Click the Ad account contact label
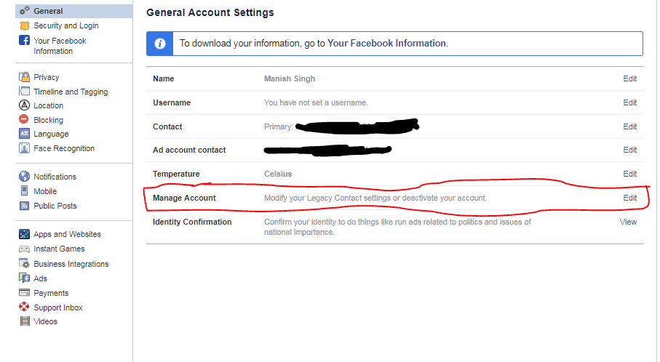 click(x=189, y=150)
